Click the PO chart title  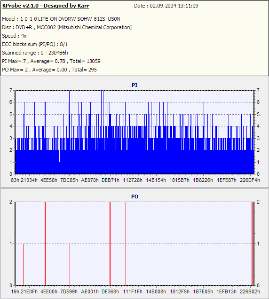coord(134,197)
